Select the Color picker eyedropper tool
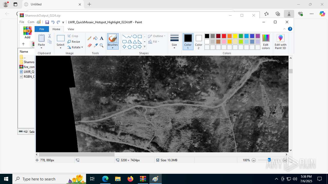328x184 pixels. click(x=96, y=45)
